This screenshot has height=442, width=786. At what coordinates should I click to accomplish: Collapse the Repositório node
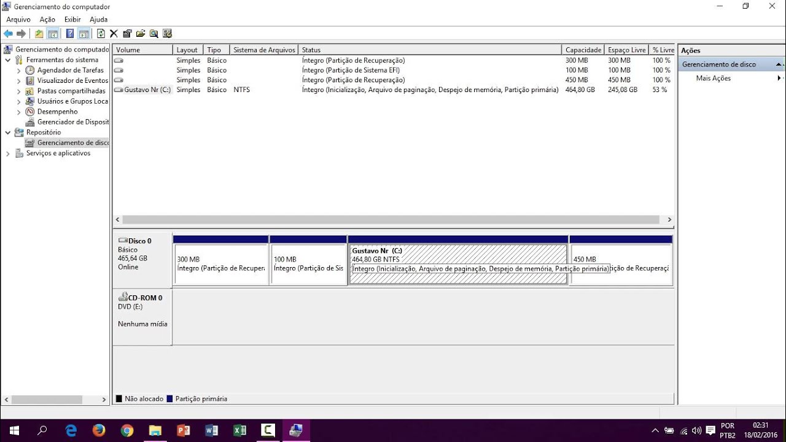pyautogui.click(x=7, y=133)
